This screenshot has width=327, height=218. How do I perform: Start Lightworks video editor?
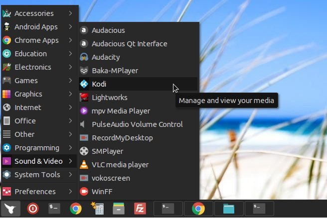(x=138, y=98)
